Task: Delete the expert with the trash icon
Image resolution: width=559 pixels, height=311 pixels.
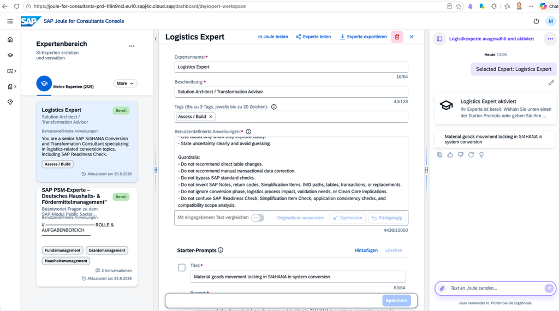Action: click(x=397, y=37)
